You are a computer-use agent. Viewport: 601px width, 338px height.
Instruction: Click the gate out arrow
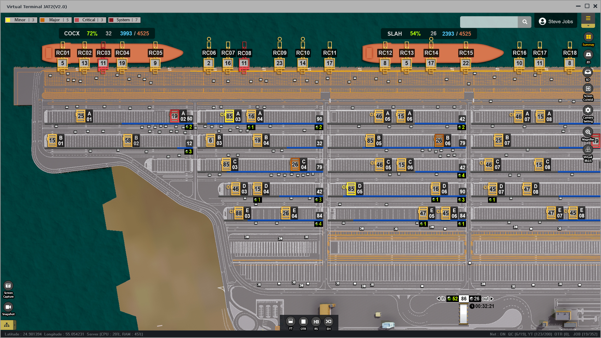(x=491, y=299)
